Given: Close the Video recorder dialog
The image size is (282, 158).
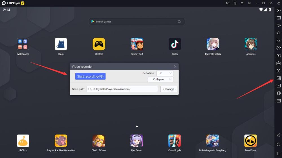Looking at the screenshot, I should click(x=175, y=67).
